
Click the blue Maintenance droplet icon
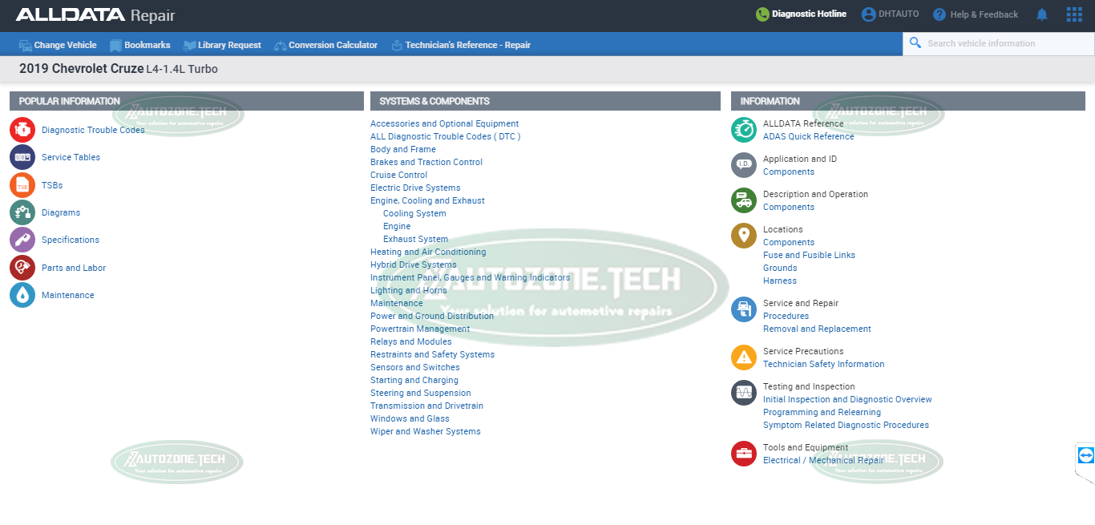pyautogui.click(x=22, y=295)
